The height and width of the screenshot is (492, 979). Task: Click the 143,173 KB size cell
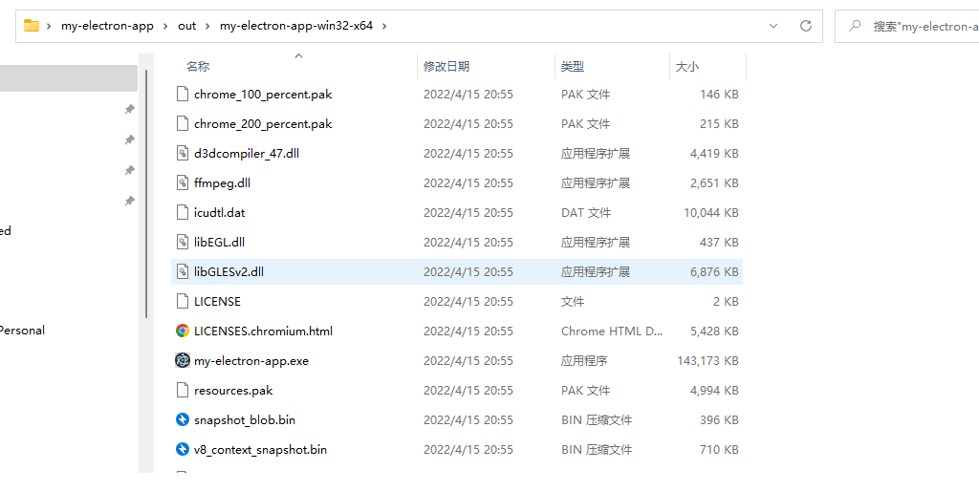708,360
